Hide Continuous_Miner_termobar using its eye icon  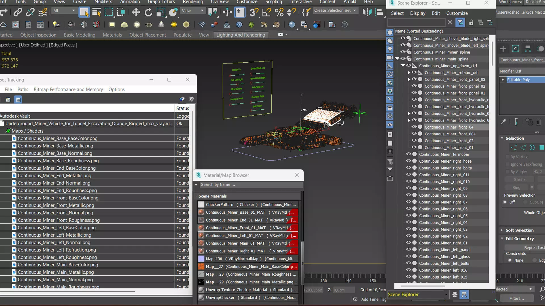point(408,154)
